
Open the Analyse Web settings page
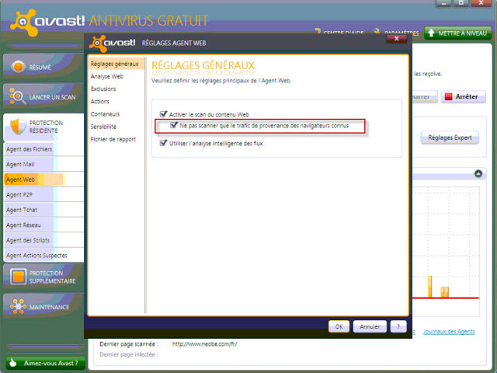click(107, 76)
